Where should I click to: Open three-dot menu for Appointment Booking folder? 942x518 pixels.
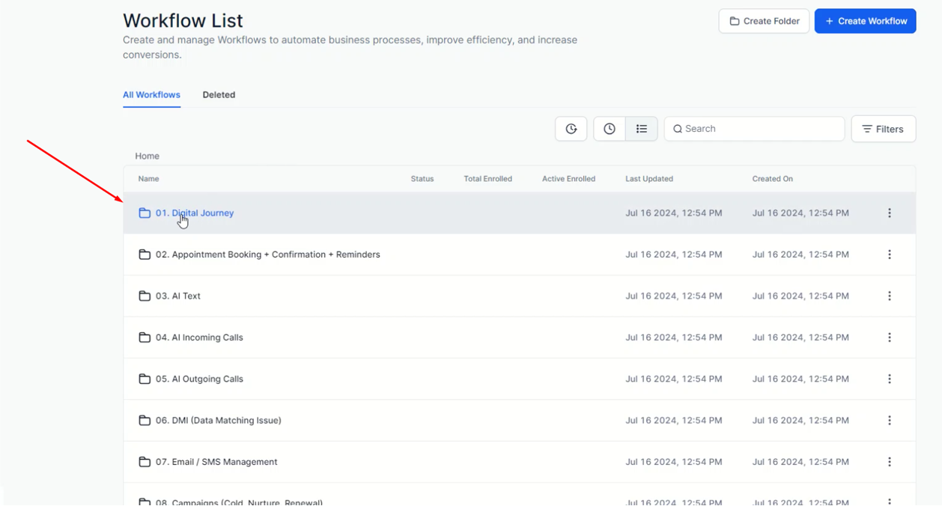tap(889, 255)
